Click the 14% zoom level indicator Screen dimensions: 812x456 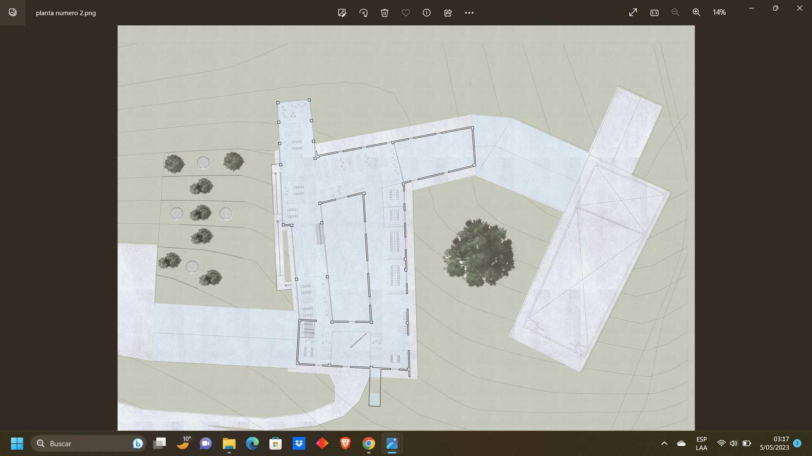click(x=719, y=13)
